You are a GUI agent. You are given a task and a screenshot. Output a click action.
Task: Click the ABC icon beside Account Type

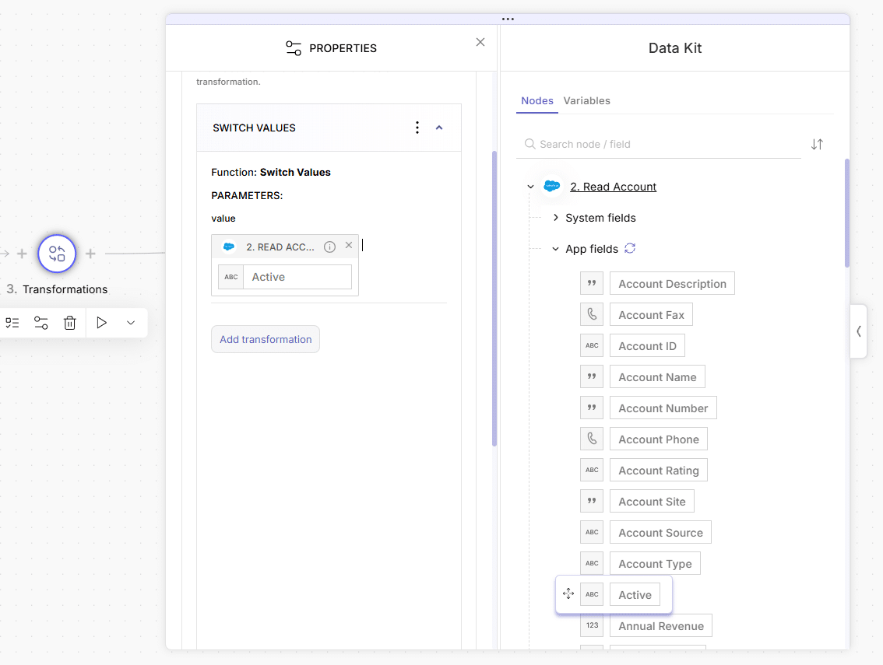(592, 563)
